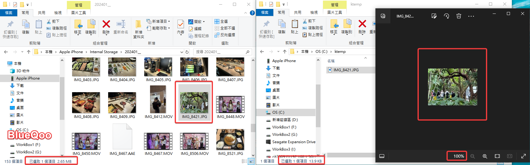Screen dimensions: 530x165
Task: Click the fit-to-window icon in Photos toolbar
Action: point(497,156)
